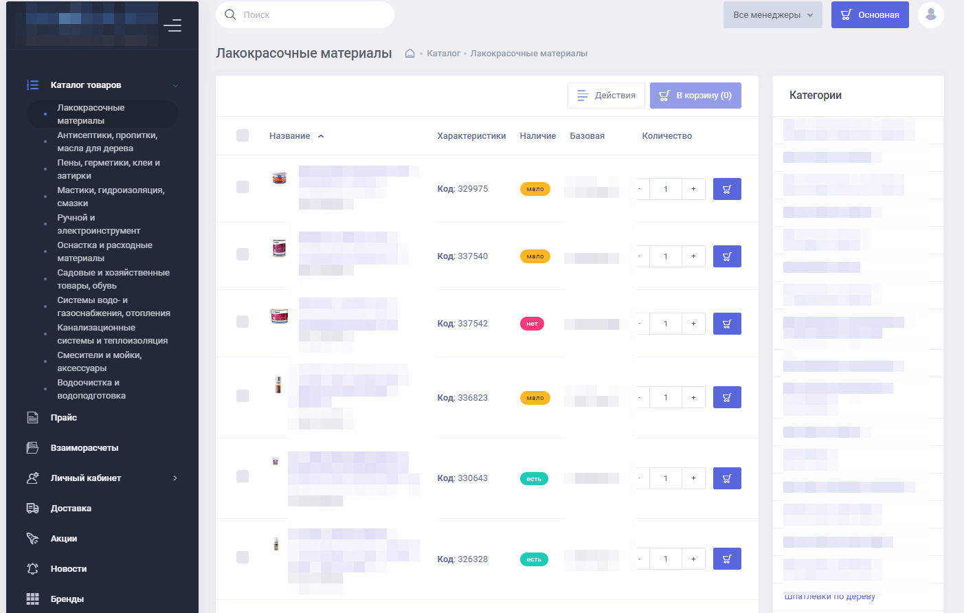964x613 pixels.
Task: Increase quantity for product code 337540
Action: pyautogui.click(x=693, y=256)
